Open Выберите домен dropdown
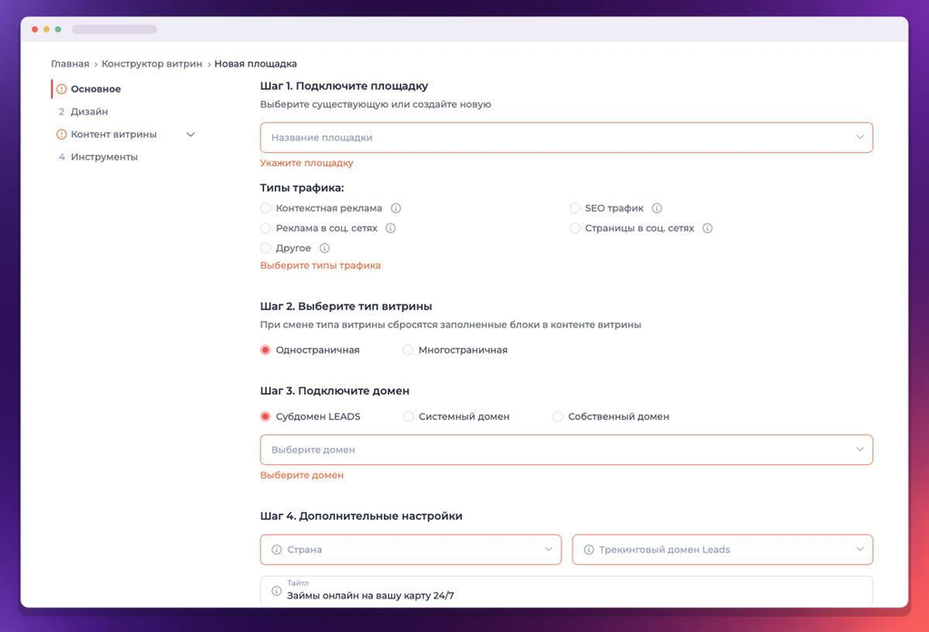Image resolution: width=929 pixels, height=632 pixels. [x=566, y=450]
